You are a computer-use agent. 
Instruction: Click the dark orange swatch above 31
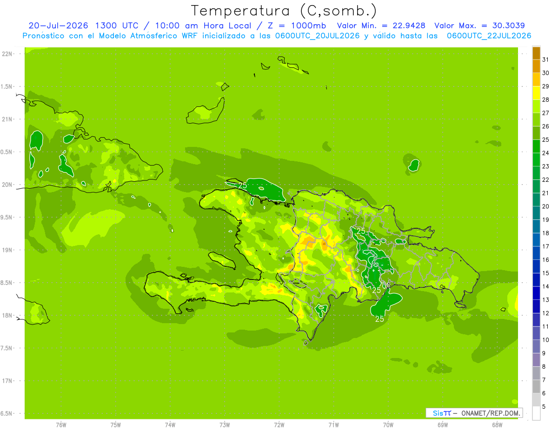[536, 53]
